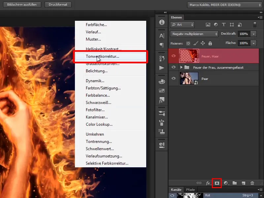
Task: Filter layers by type layers icon
Action: [x=224, y=24]
